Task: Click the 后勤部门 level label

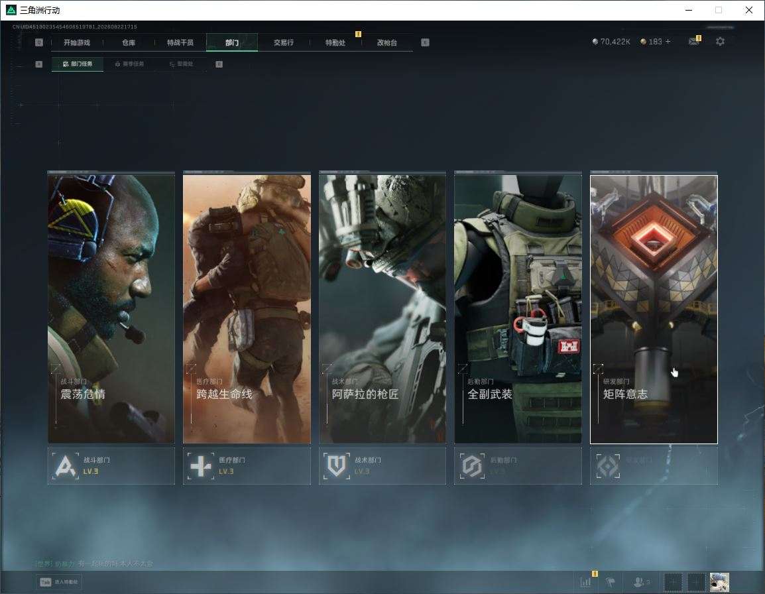Action: 498,471
